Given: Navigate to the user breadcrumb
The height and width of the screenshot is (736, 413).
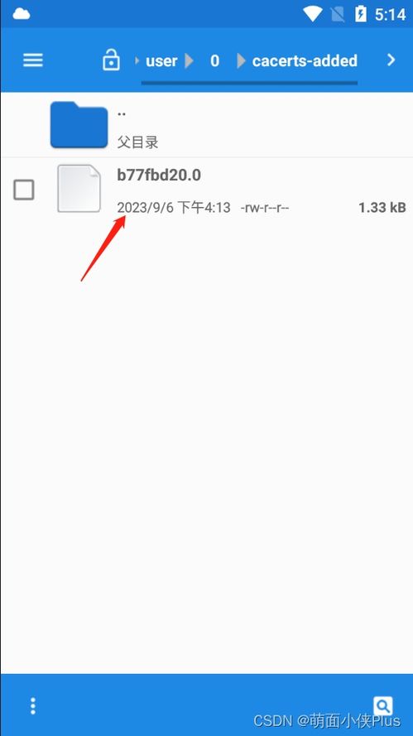Looking at the screenshot, I should click(x=161, y=61).
